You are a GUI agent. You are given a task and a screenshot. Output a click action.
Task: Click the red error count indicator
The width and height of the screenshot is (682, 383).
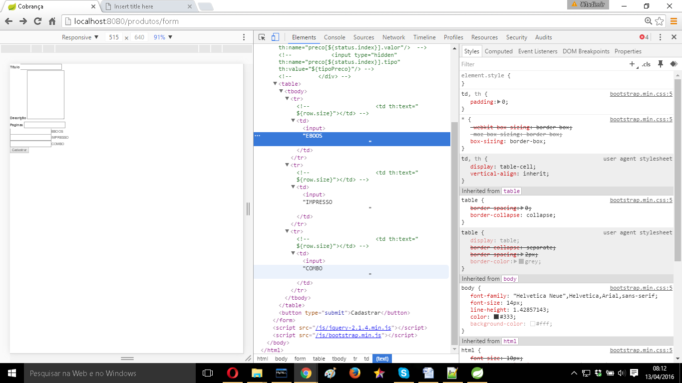pos(644,37)
